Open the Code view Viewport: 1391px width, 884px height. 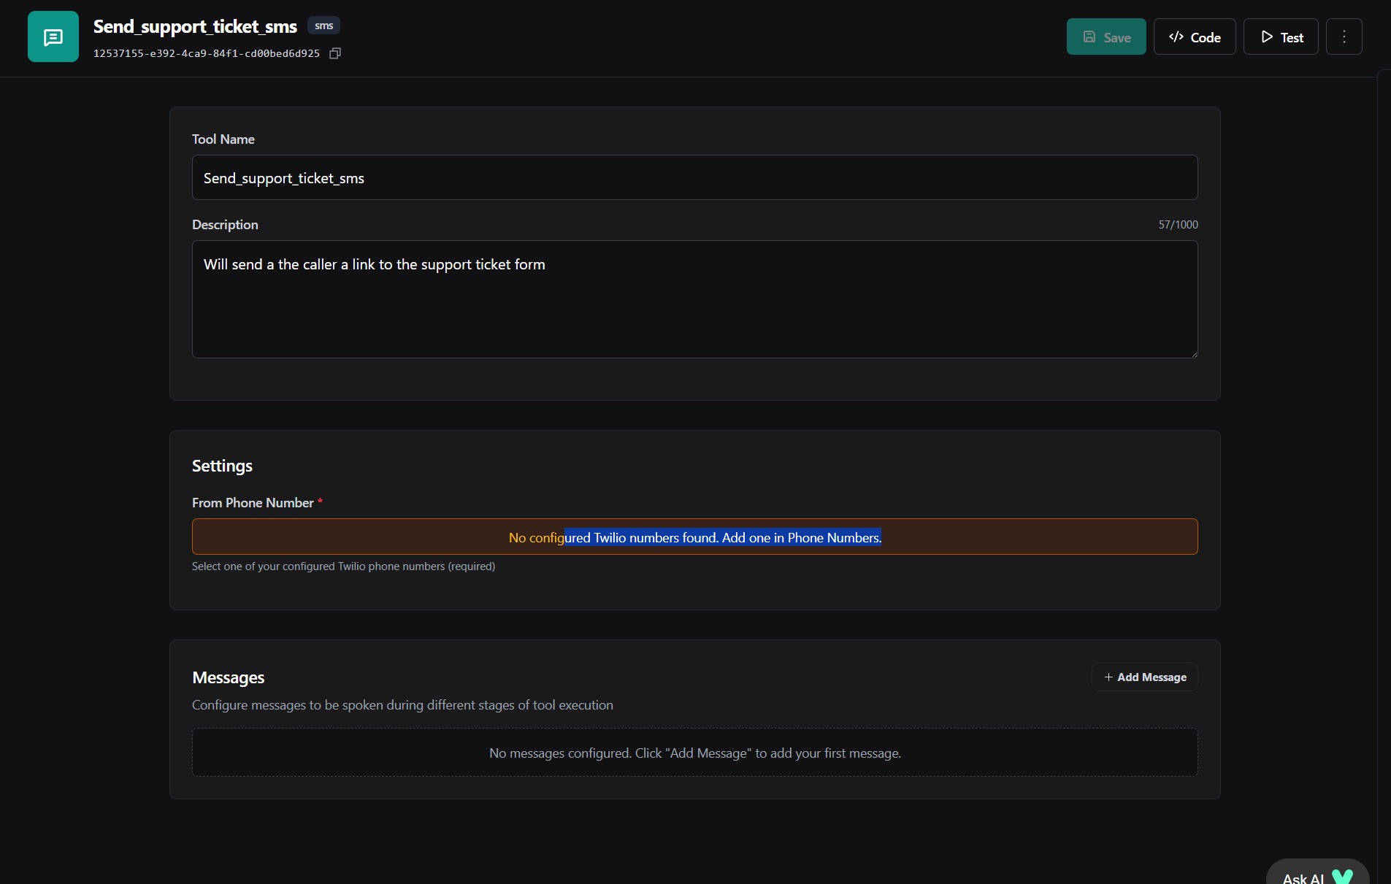pos(1194,36)
